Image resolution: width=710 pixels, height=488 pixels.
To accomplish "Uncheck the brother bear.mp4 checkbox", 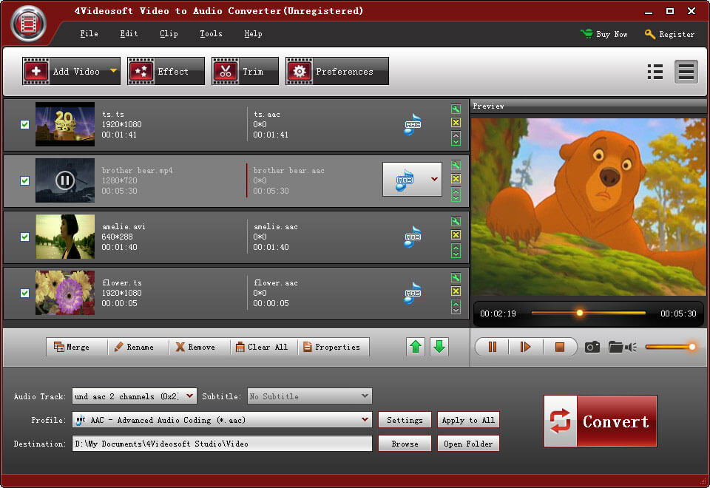I will [x=24, y=180].
